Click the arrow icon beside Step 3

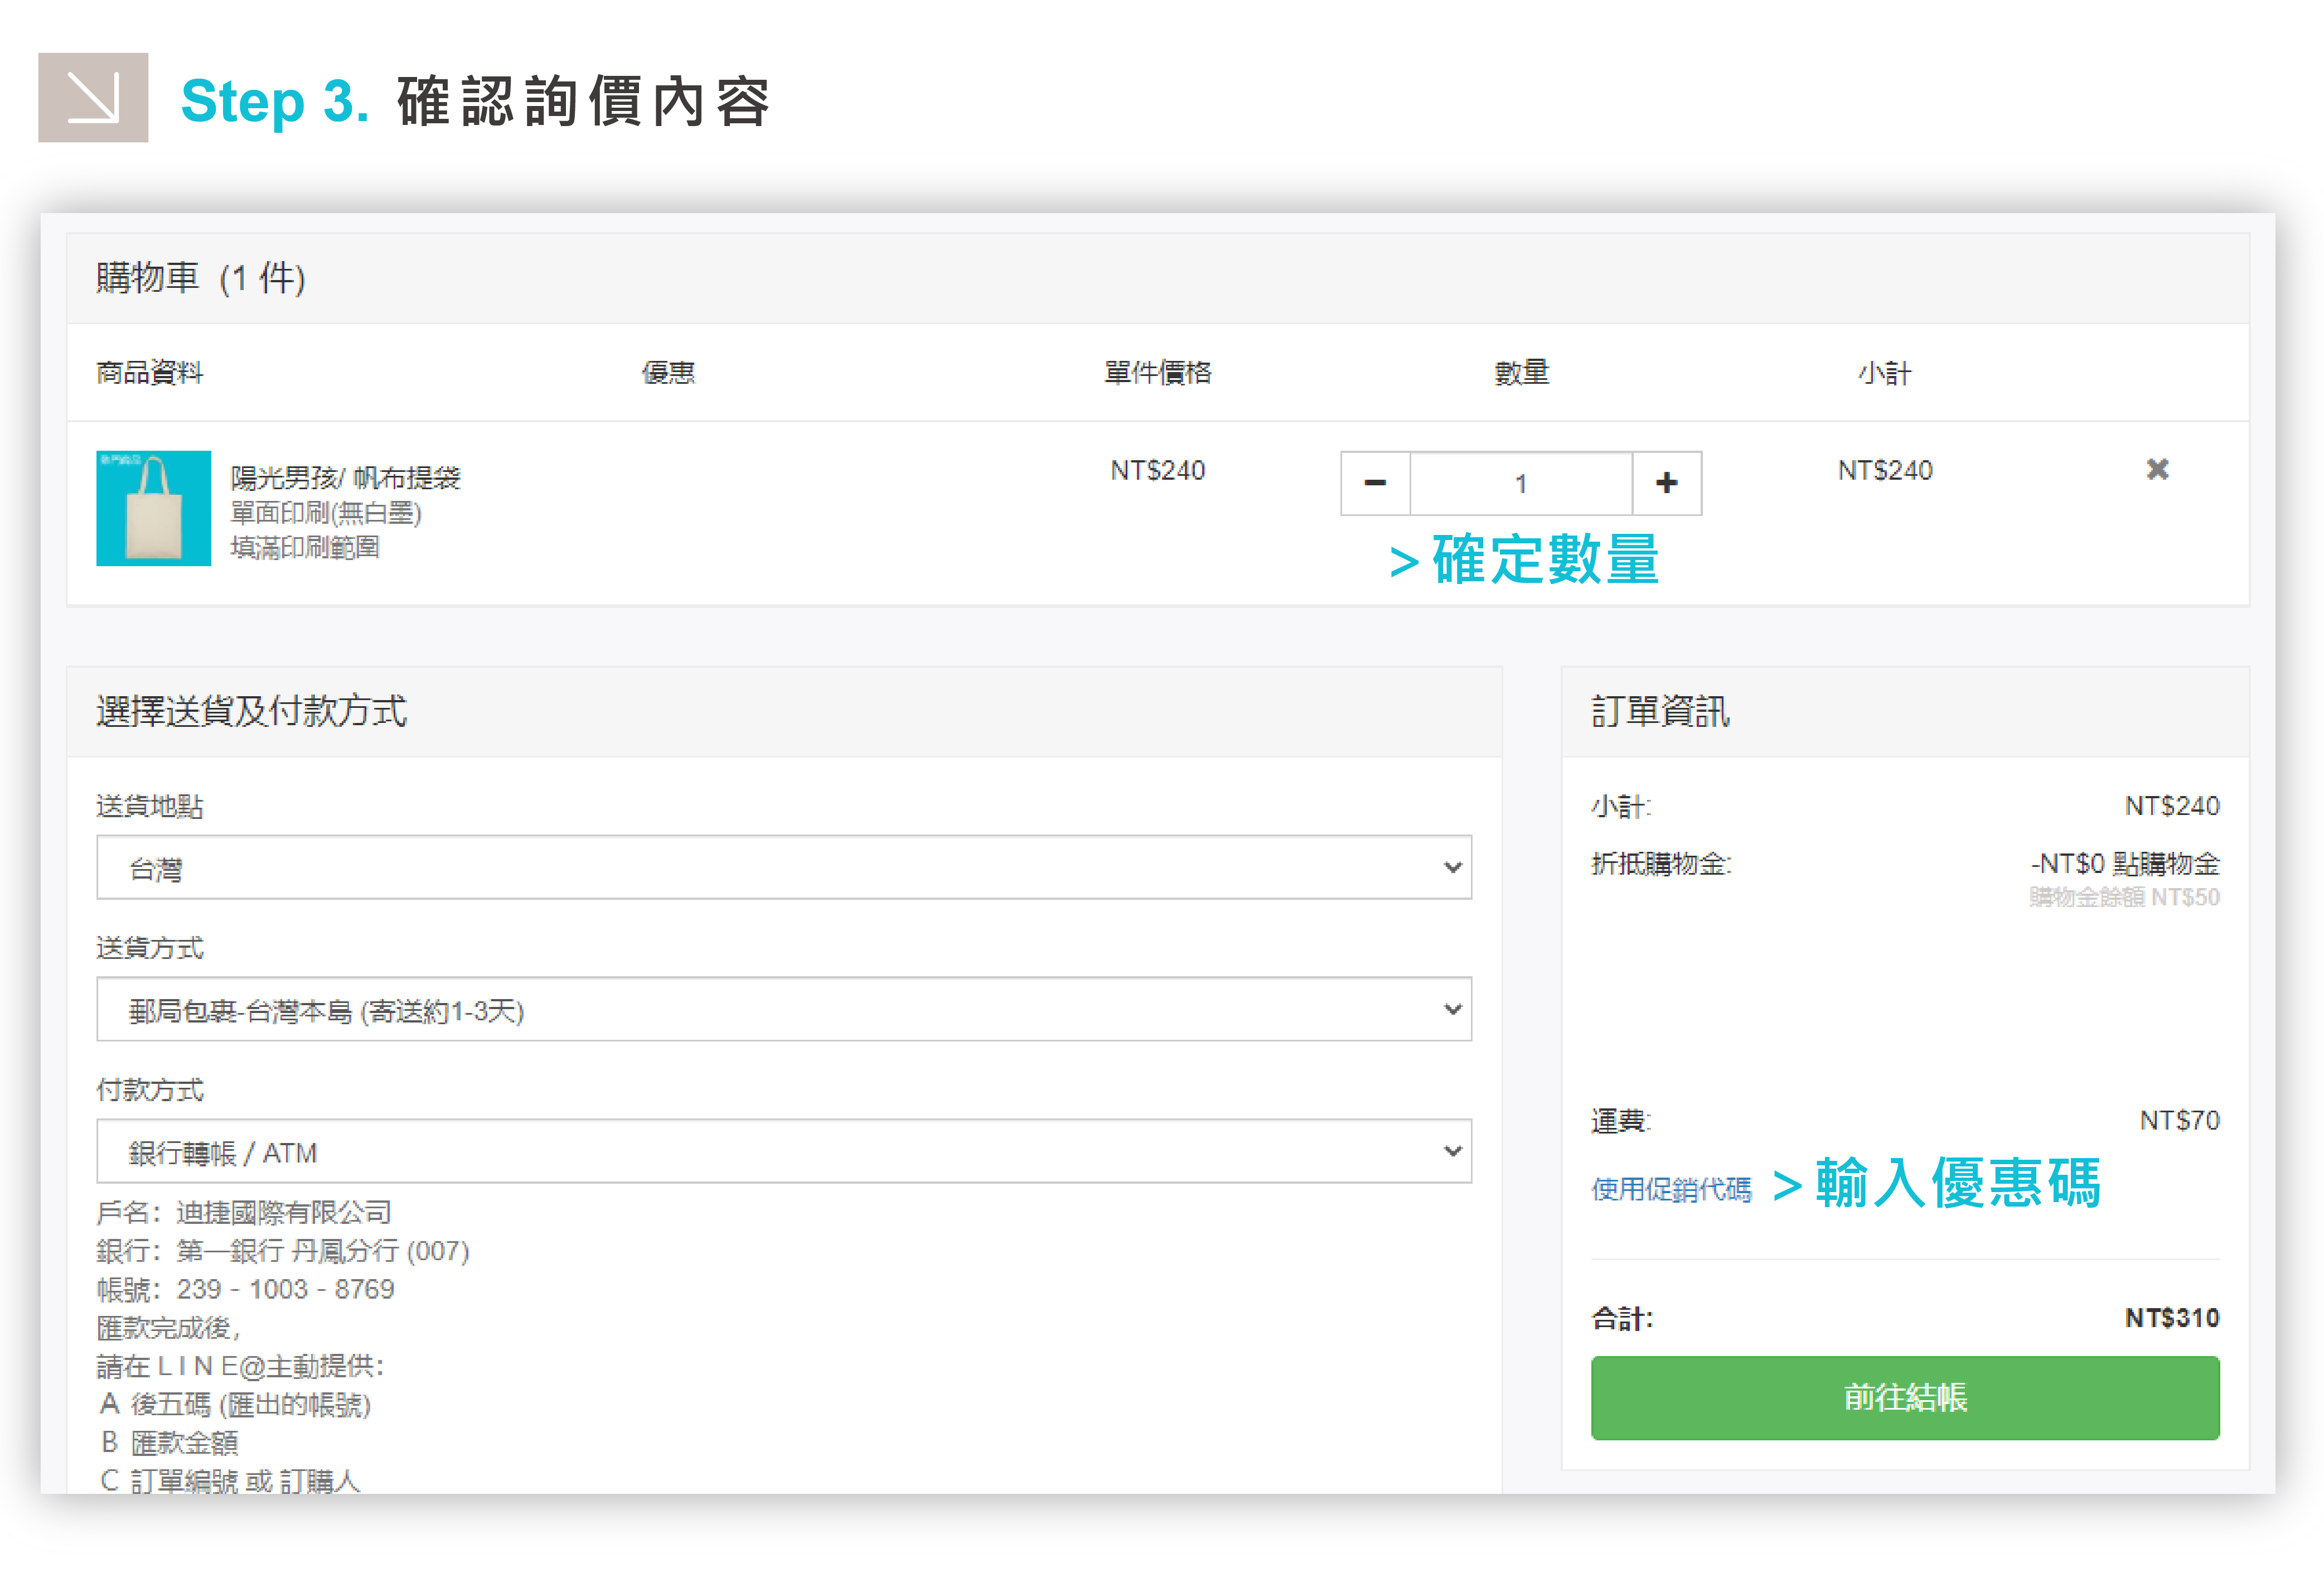point(93,98)
